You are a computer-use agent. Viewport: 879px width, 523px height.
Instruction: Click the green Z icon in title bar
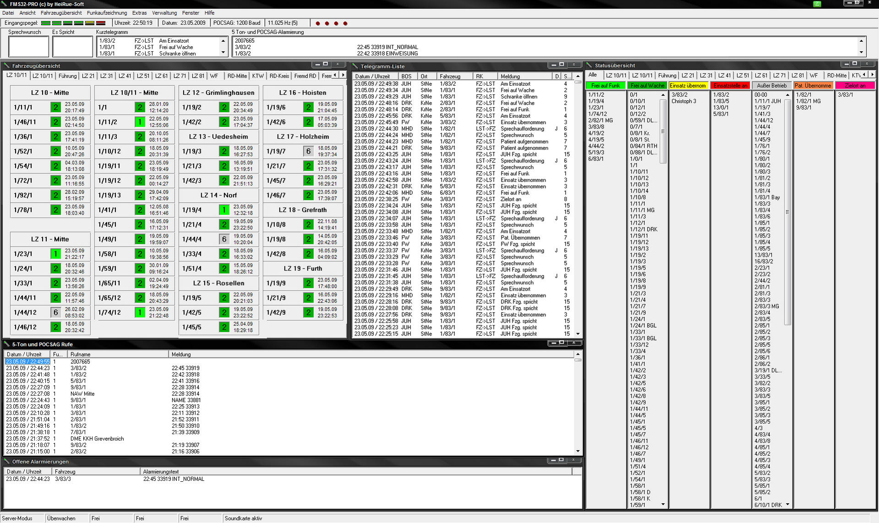pyautogui.click(x=817, y=4)
